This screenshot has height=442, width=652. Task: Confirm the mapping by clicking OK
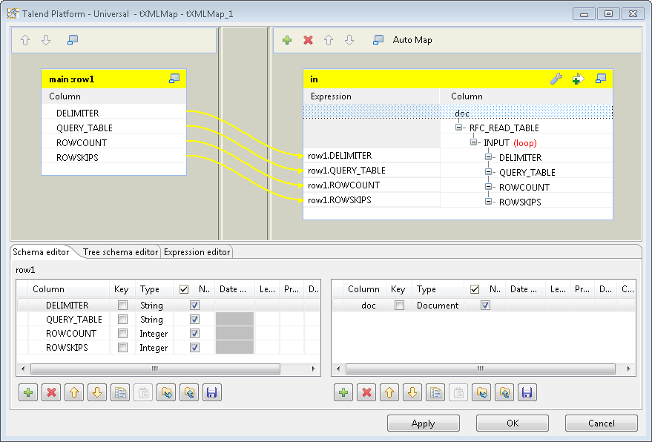(512, 423)
